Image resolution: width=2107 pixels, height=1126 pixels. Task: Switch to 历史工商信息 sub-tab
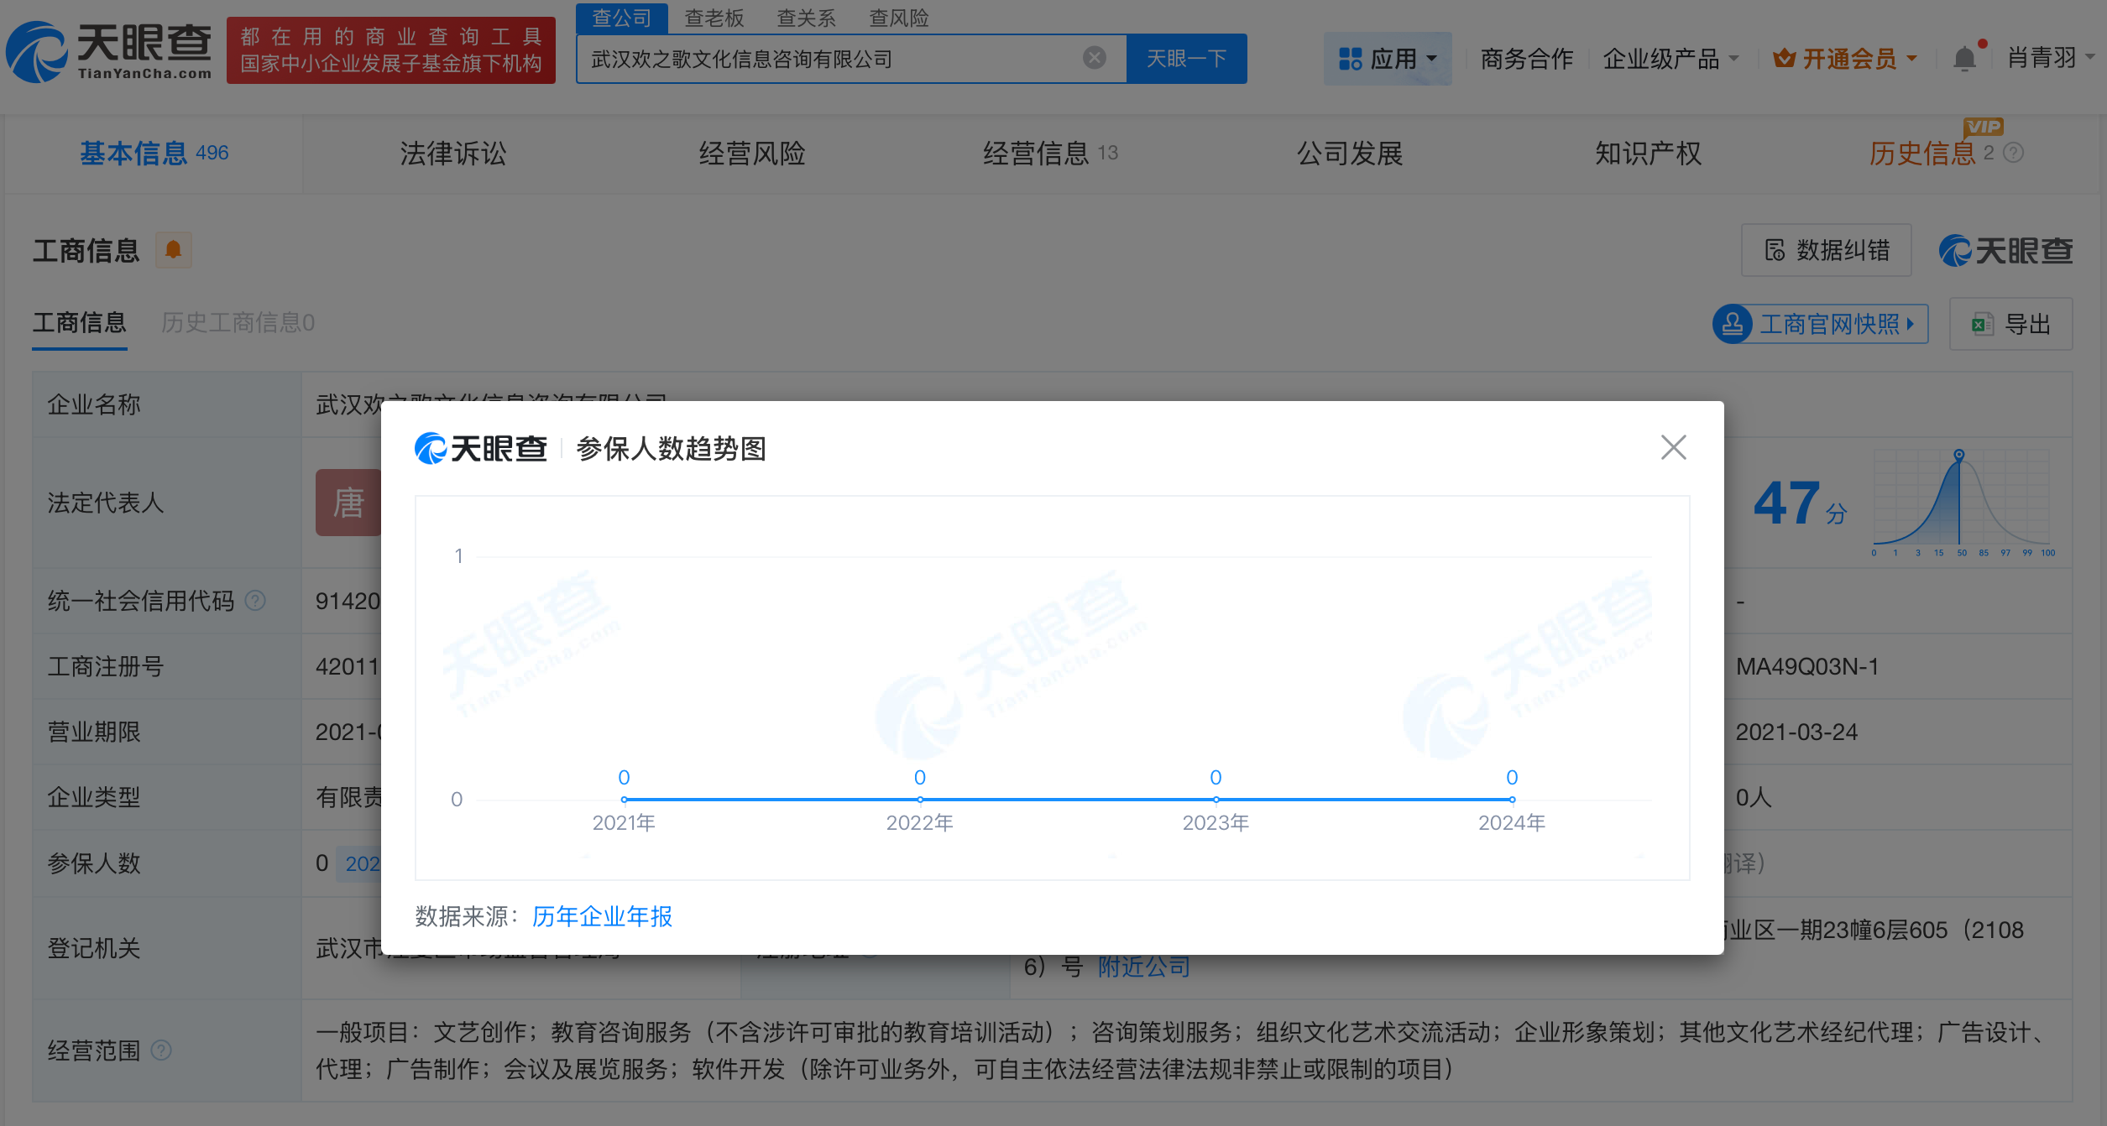[238, 323]
